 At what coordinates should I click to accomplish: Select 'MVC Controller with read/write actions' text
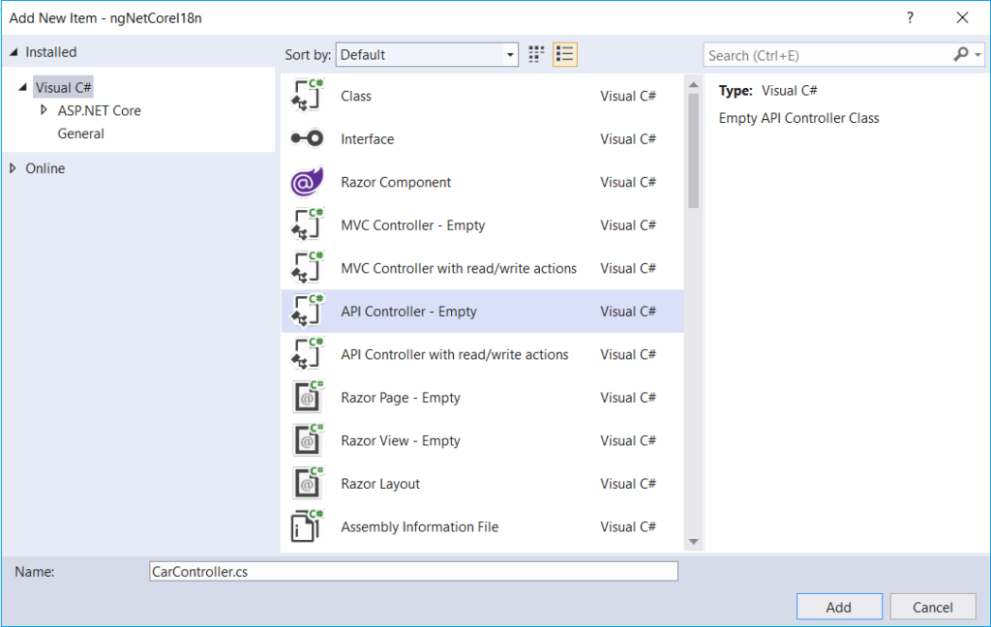(x=458, y=268)
